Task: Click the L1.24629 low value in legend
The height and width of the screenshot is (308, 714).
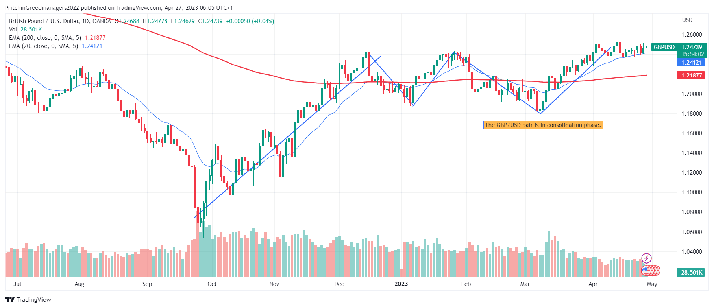Action: [x=183, y=21]
